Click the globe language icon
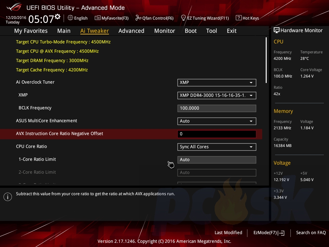Screen dimensions: 329x247 pos(70,18)
